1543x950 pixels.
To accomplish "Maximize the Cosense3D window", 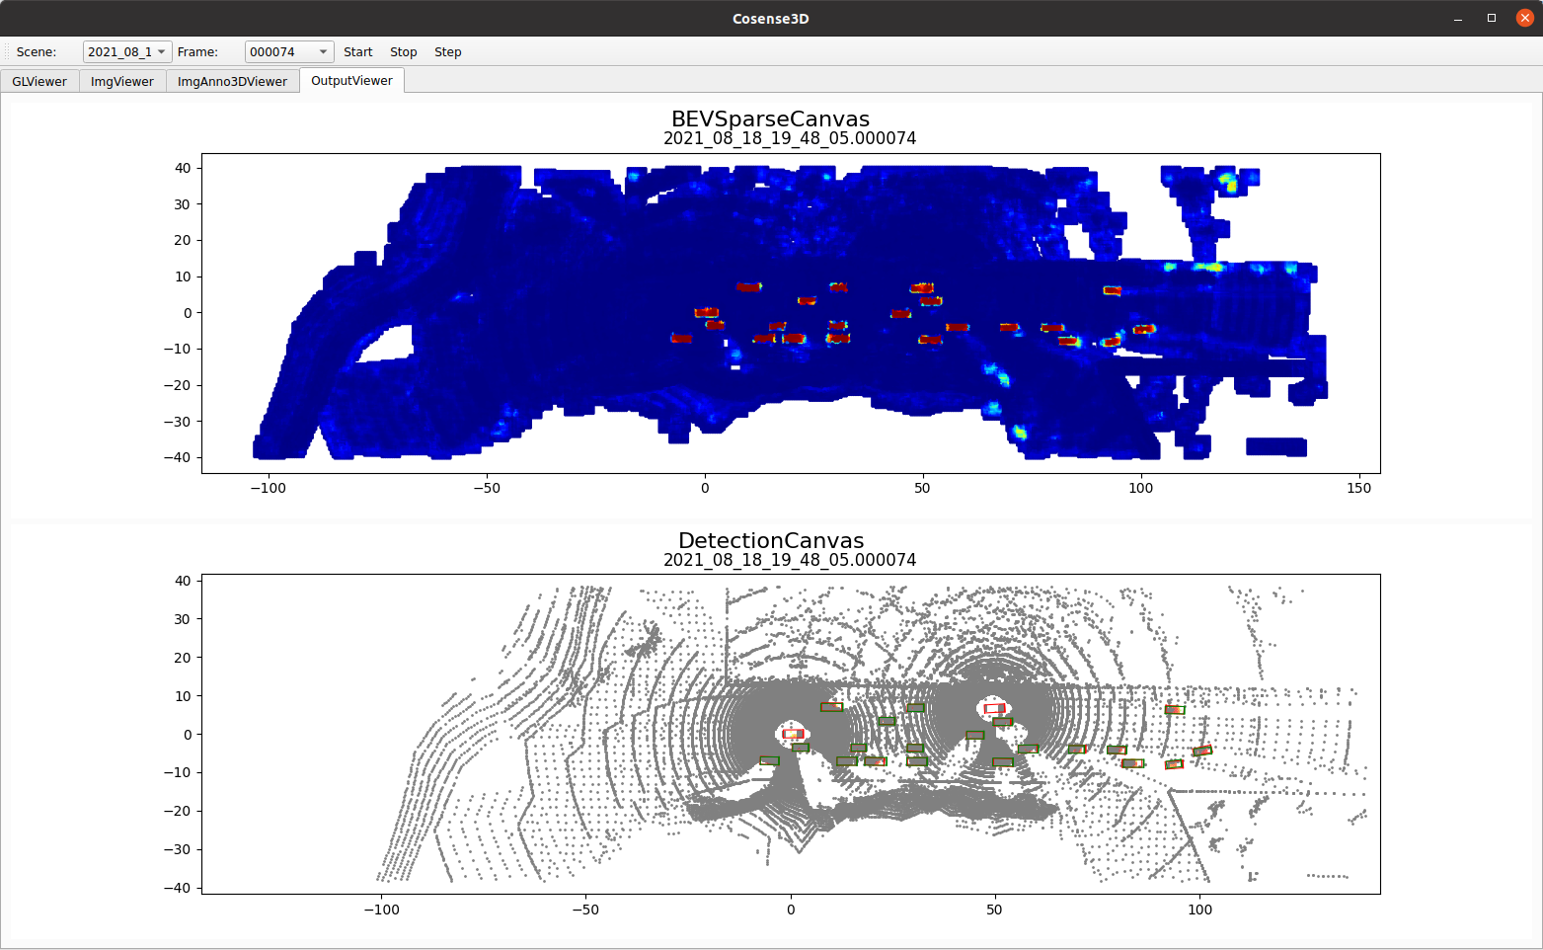I will 1492,18.
